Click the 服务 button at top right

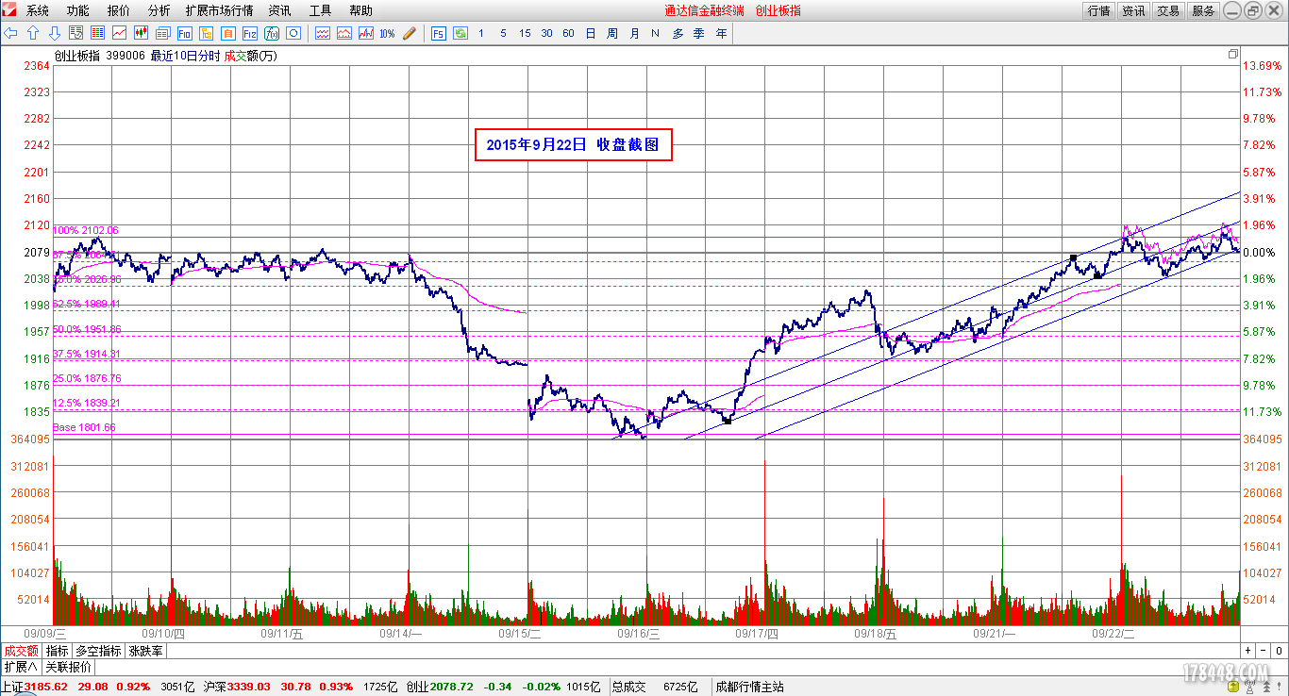1203,10
